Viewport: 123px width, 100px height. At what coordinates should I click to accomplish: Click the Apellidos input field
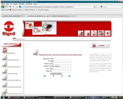(60, 66)
